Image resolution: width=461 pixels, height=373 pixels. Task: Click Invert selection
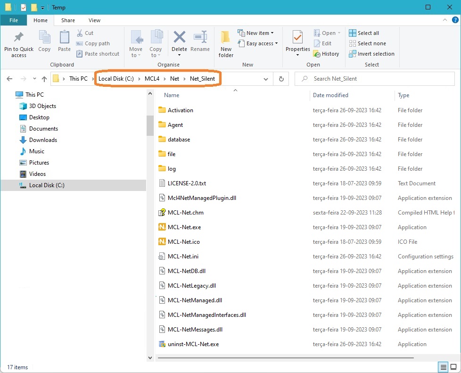coord(371,54)
